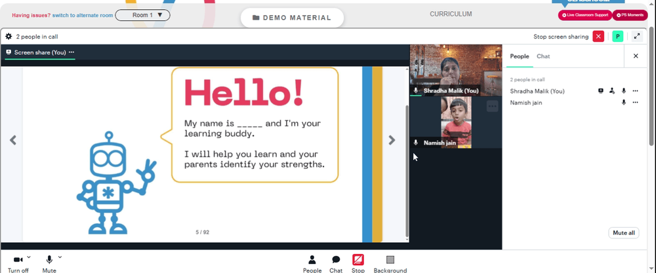
Task: Click the red stop screen sharing X
Action: coord(598,37)
